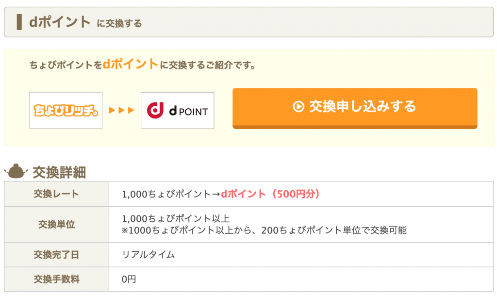
Task: Click the red dポイント（500円分） text
Action: click(271, 194)
